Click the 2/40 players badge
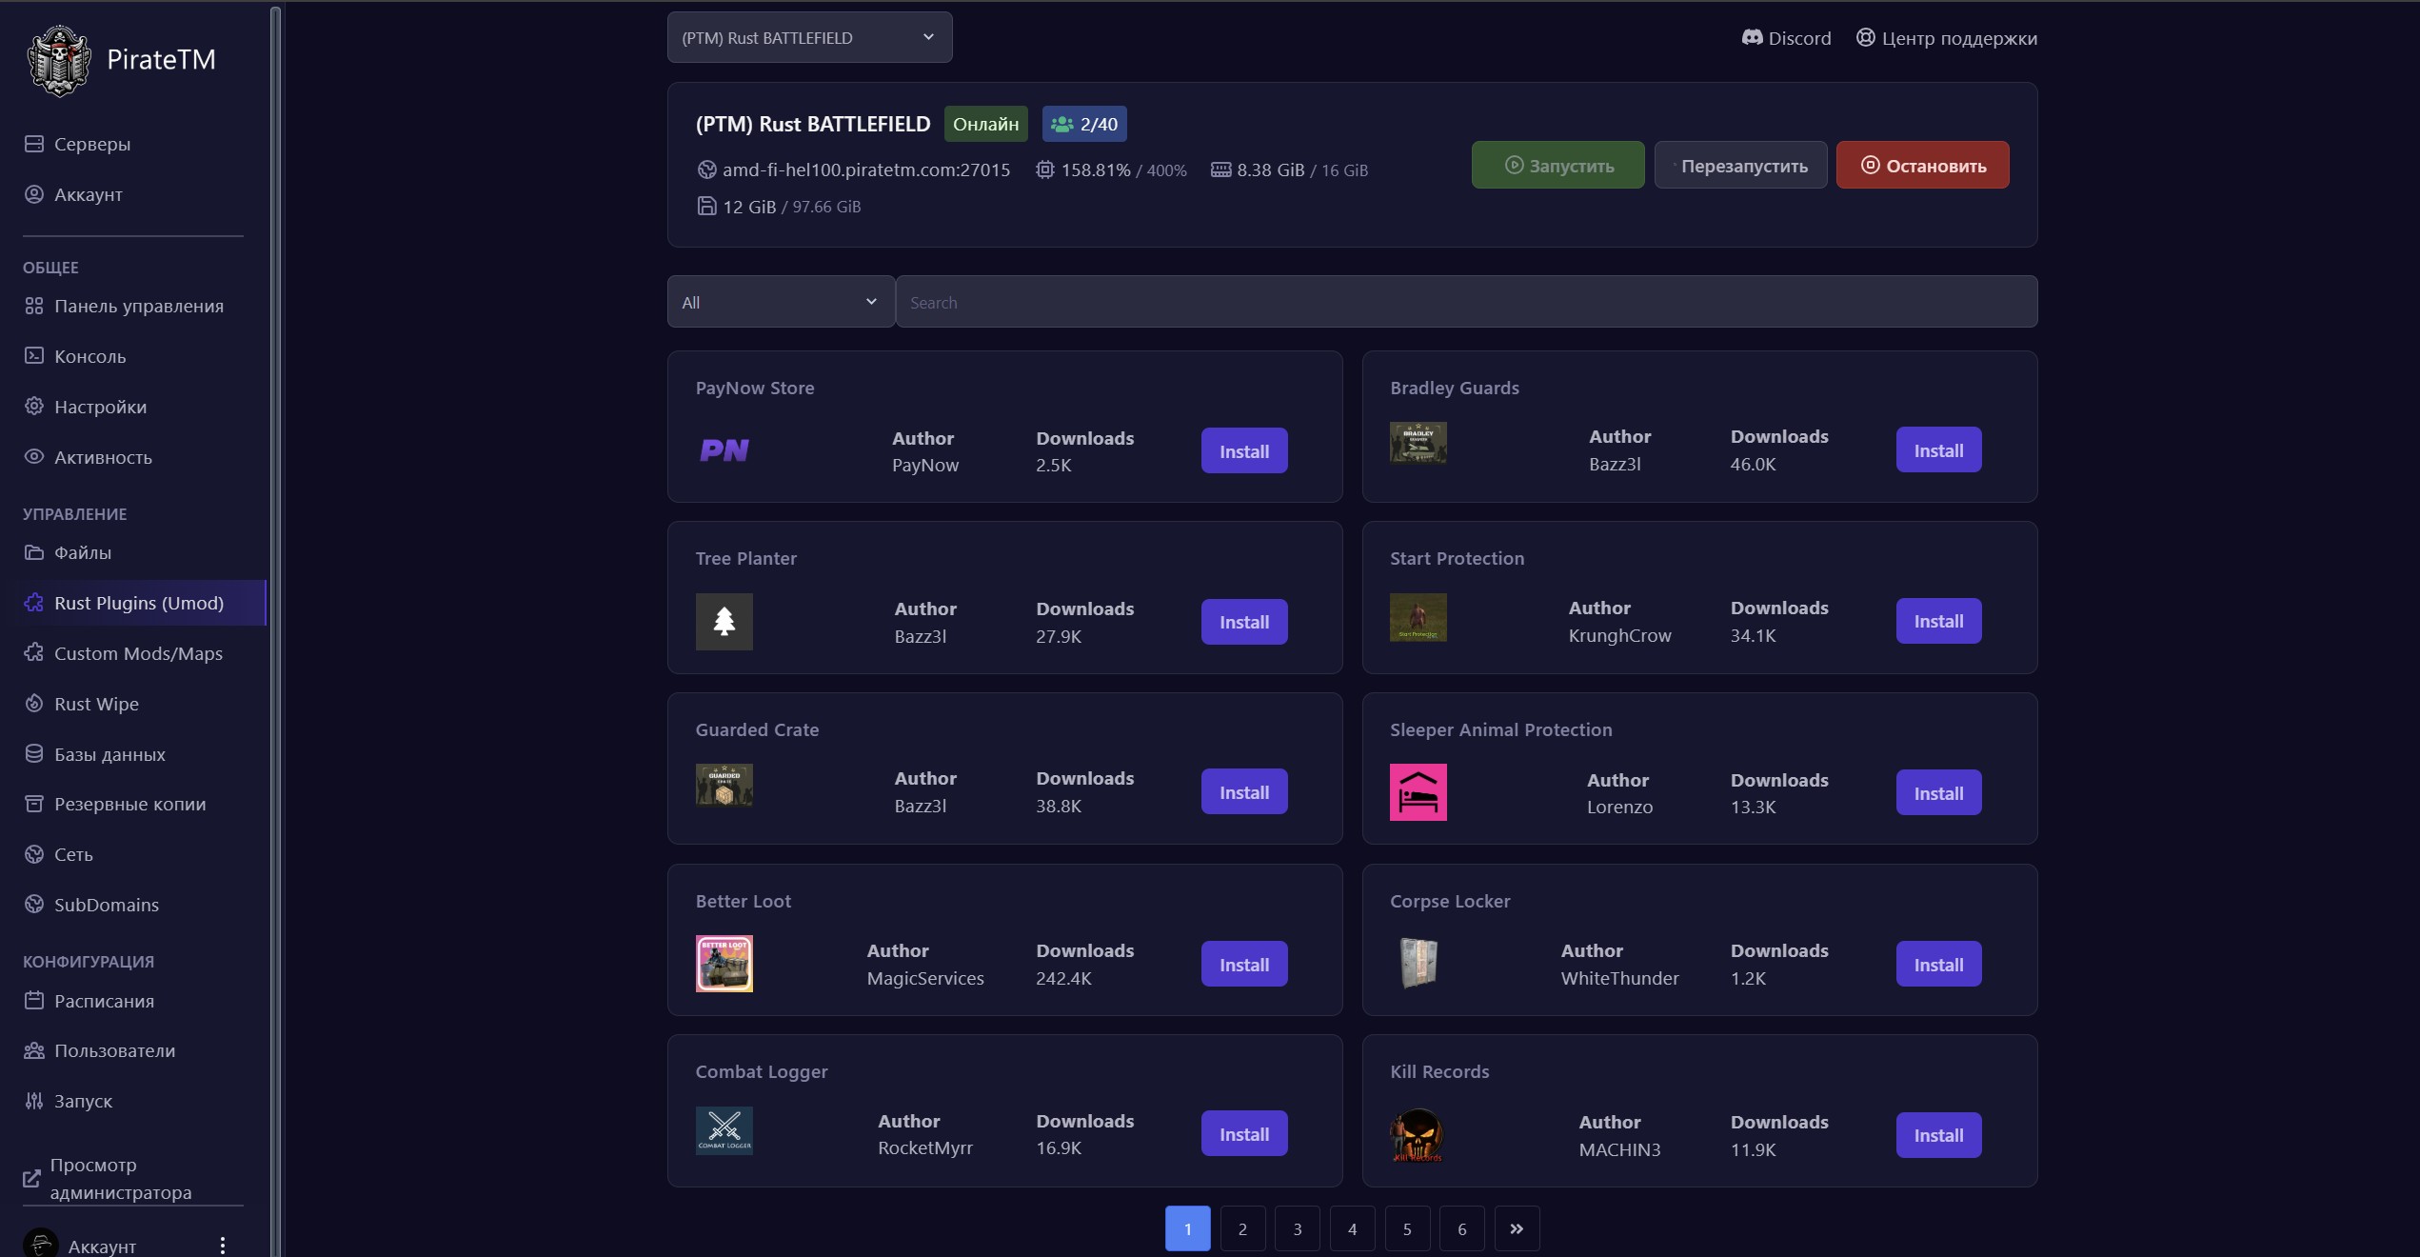Image resolution: width=2420 pixels, height=1257 pixels. click(1084, 124)
